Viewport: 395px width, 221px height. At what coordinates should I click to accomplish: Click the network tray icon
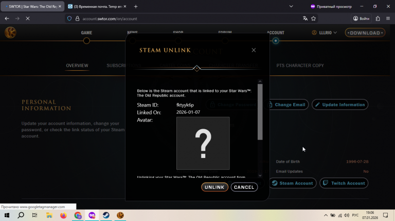[340, 215]
